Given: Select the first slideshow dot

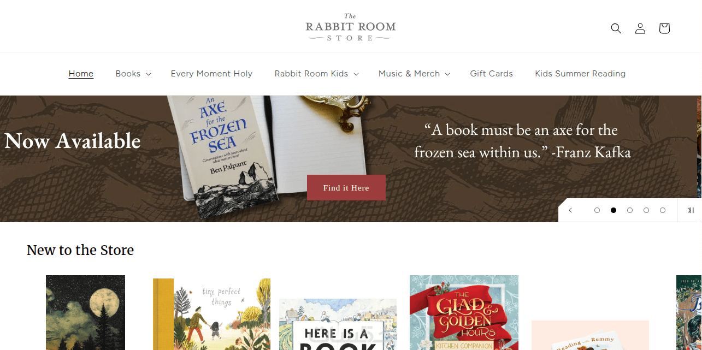Looking at the screenshot, I should [597, 210].
